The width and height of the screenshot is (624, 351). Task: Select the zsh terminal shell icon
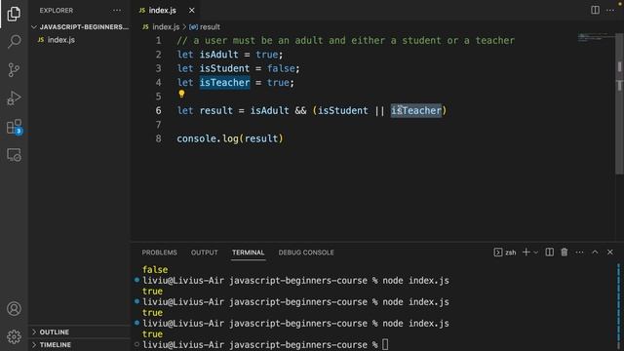coord(498,253)
